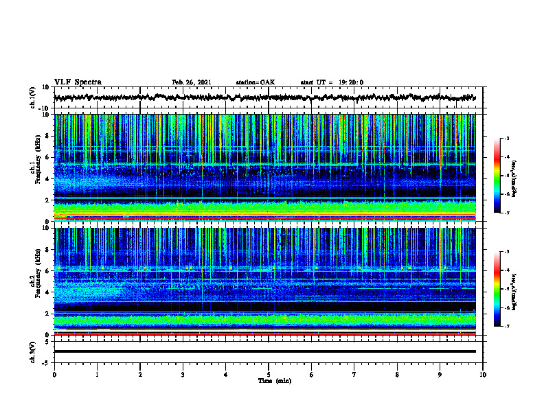This screenshot has height=420, width=544.
Task: Click the "start UT = 19:20:0" header text
Action: pos(332,82)
